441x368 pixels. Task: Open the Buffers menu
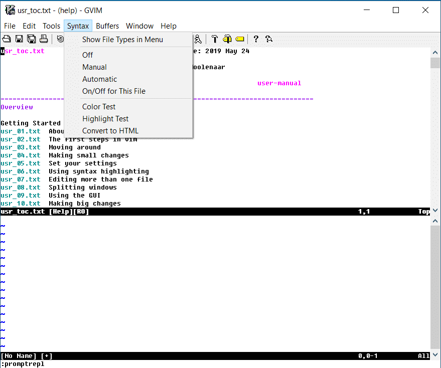pos(107,26)
